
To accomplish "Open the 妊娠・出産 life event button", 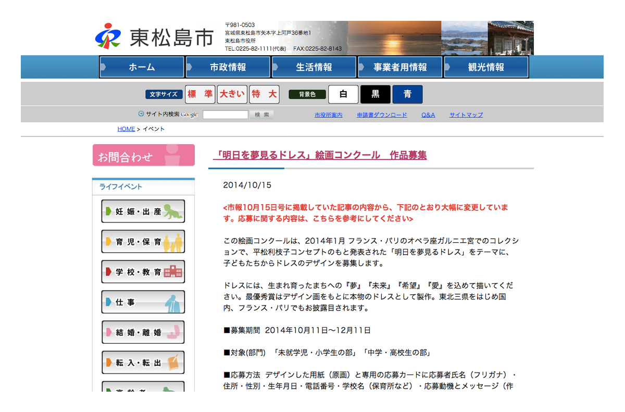I will 143,211.
